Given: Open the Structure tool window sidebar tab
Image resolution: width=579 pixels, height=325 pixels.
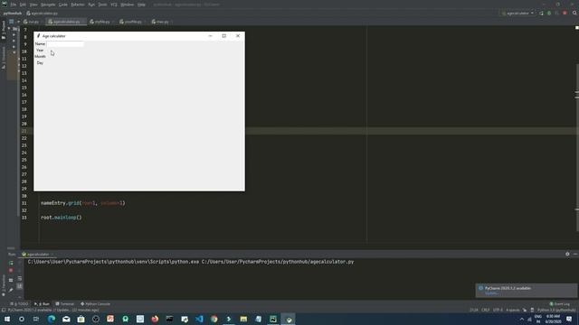Looking at the screenshot, I should click(4, 58).
